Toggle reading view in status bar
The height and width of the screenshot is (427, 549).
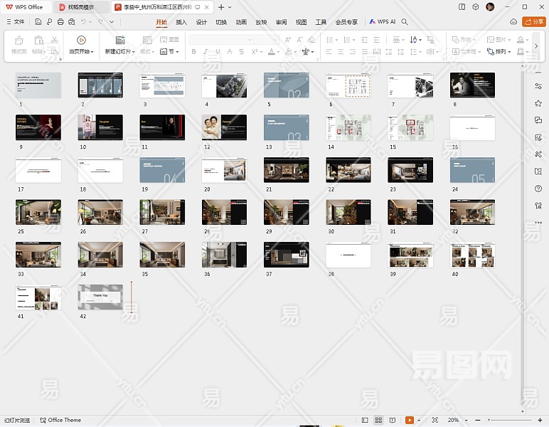click(x=392, y=421)
